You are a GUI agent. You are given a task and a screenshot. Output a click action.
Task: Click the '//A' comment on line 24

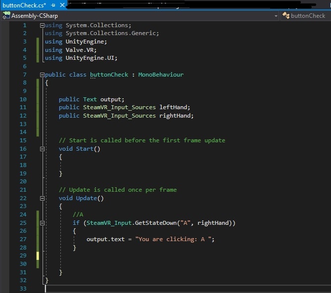(x=78, y=214)
